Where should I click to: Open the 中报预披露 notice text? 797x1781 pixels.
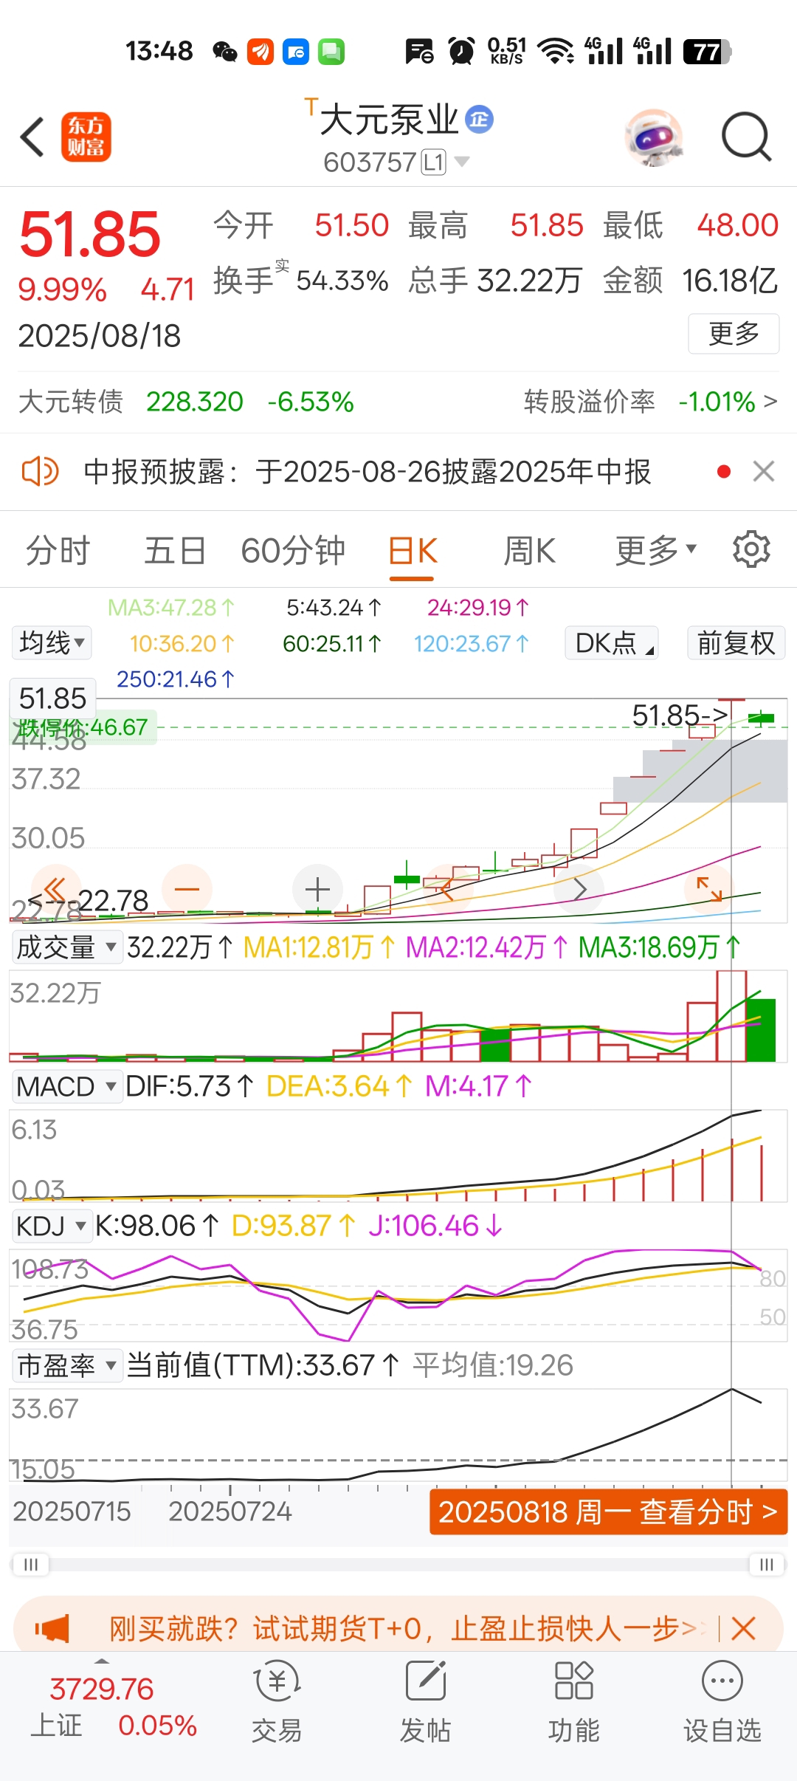367,471
